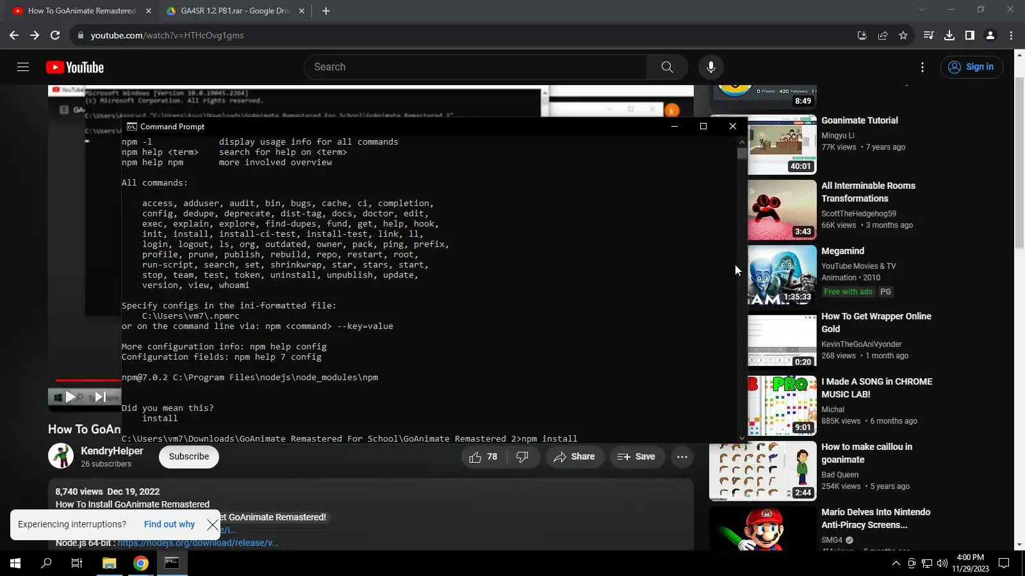The image size is (1025, 576).
Task: Open volume control in system tray
Action: tap(942, 563)
